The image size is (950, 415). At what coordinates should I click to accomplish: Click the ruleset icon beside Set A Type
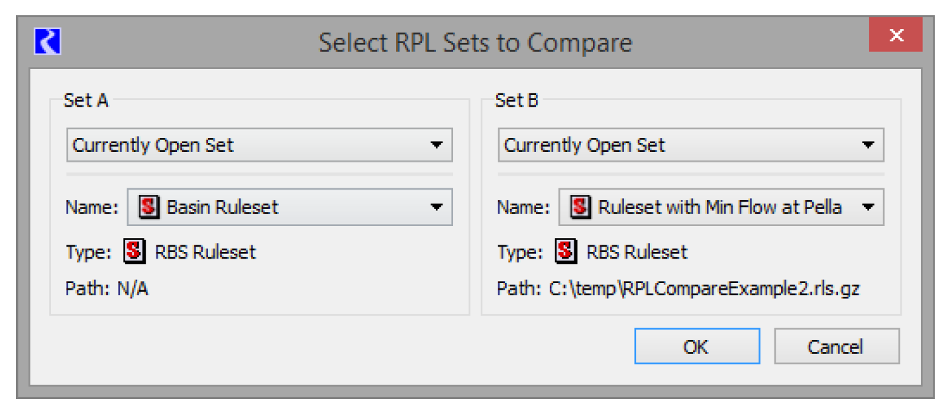(x=135, y=252)
